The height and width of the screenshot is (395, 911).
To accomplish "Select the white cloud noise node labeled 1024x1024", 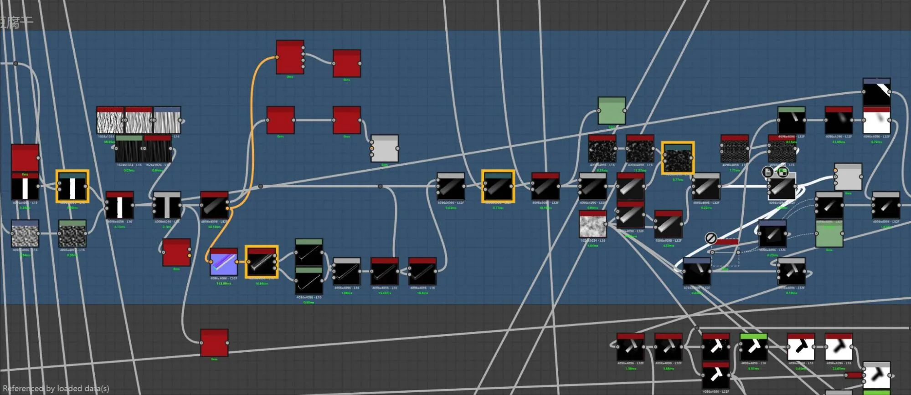I will tap(593, 224).
